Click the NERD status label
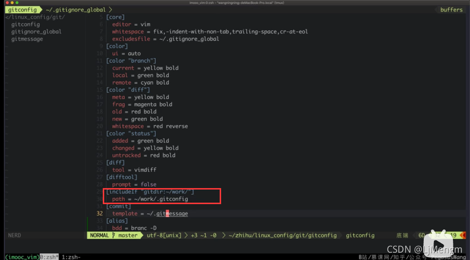Screen dimensions: 470x260 click(15, 236)
